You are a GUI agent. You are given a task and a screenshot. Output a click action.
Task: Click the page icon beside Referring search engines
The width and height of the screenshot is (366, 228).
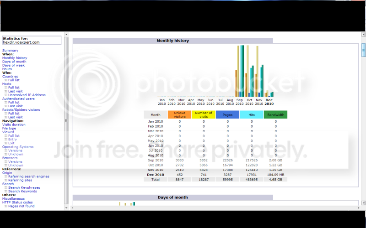tap(6, 176)
